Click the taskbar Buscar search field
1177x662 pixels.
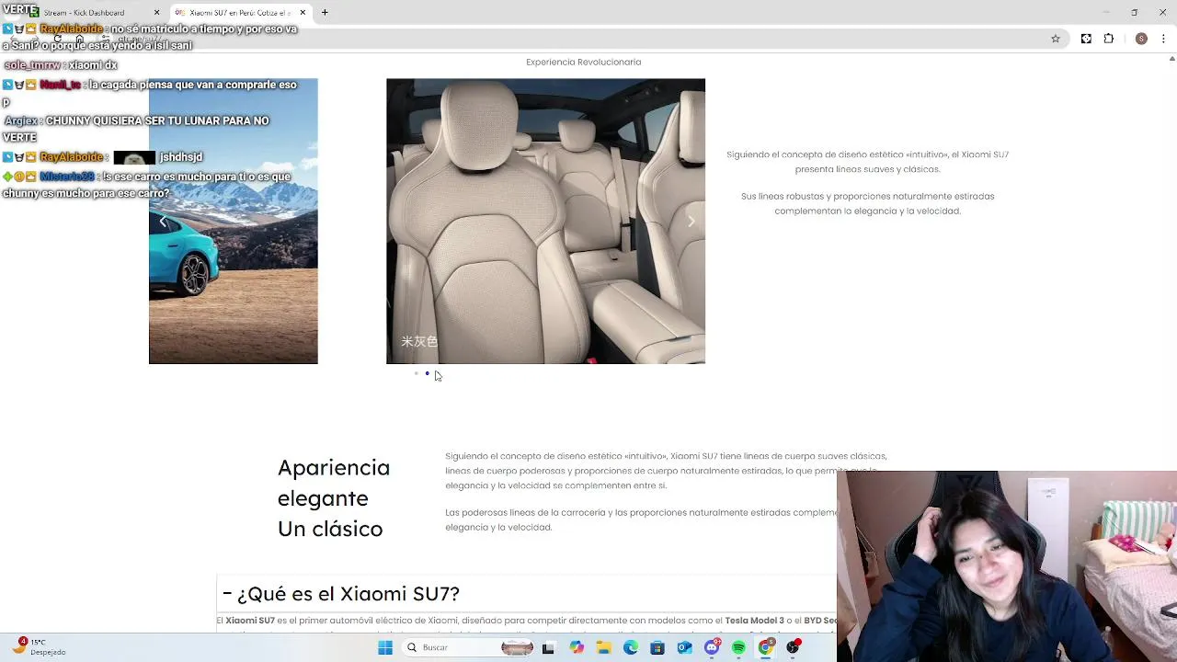[469, 647]
